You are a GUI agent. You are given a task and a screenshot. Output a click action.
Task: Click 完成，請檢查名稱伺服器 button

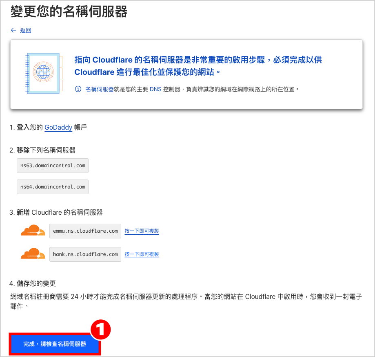pyautogui.click(x=55, y=344)
